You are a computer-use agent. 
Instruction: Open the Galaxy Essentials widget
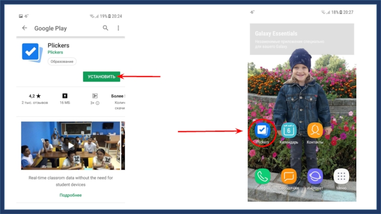(302, 38)
